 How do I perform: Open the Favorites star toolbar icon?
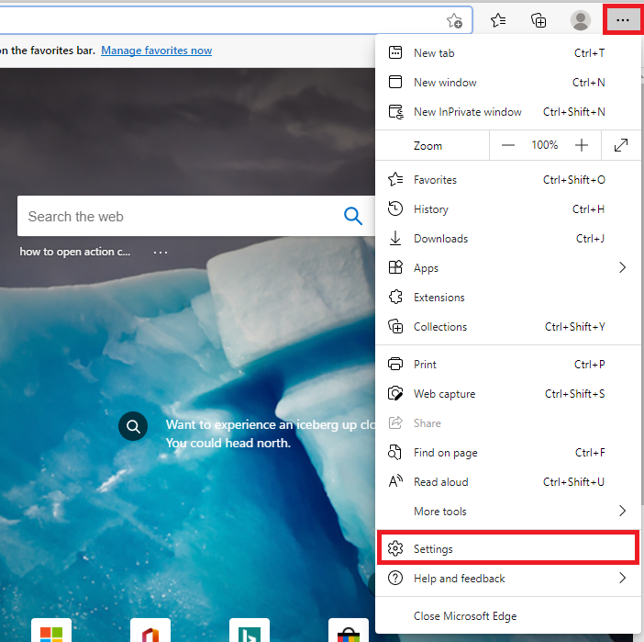498,20
